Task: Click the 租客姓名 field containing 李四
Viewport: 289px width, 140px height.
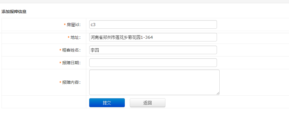Action: pos(153,50)
